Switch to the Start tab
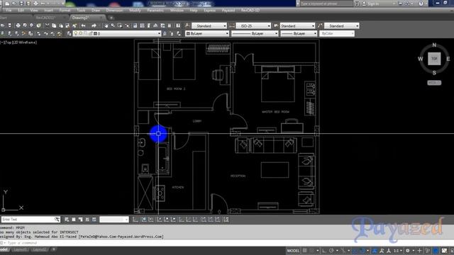Screen dimensions: 454x255 tap(4, 18)
